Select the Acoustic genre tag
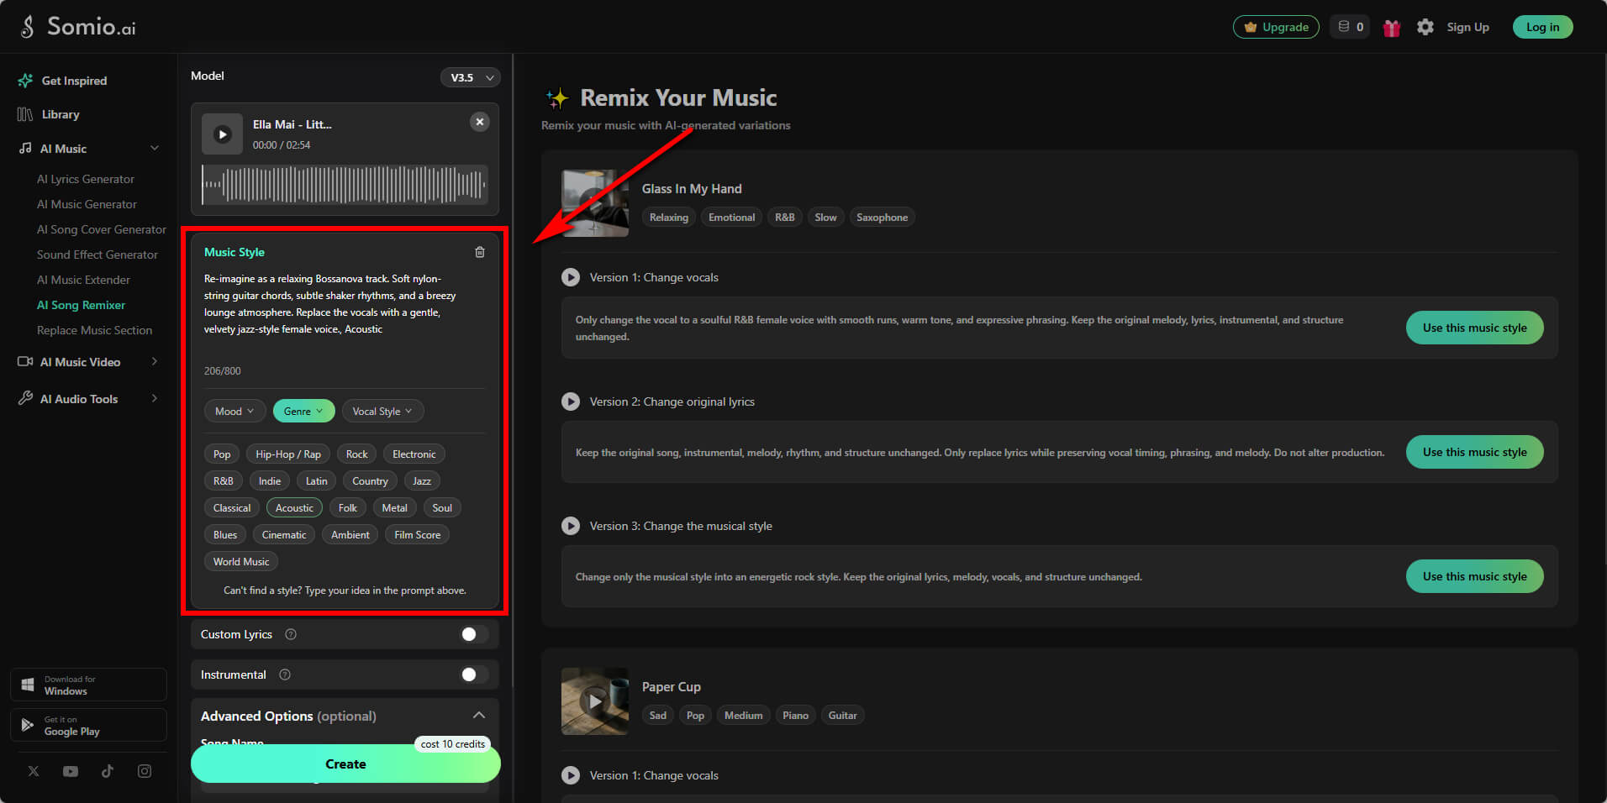The width and height of the screenshot is (1607, 803). [294, 508]
